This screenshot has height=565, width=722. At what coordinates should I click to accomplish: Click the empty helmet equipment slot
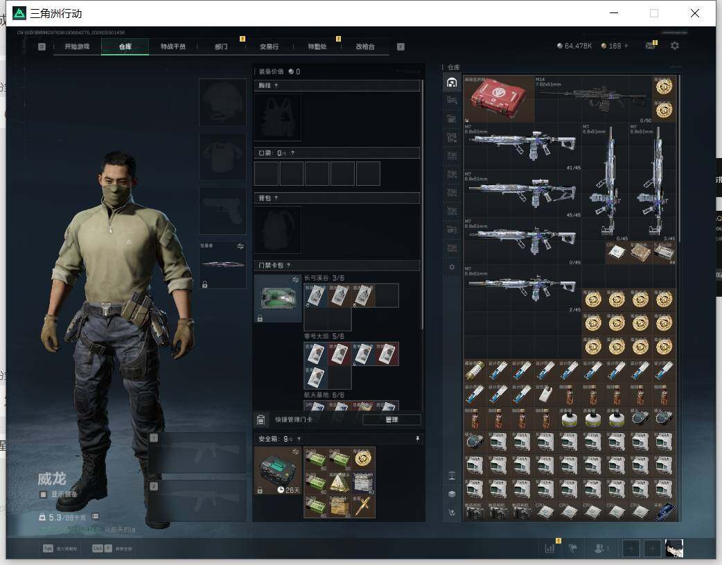pyautogui.click(x=222, y=102)
